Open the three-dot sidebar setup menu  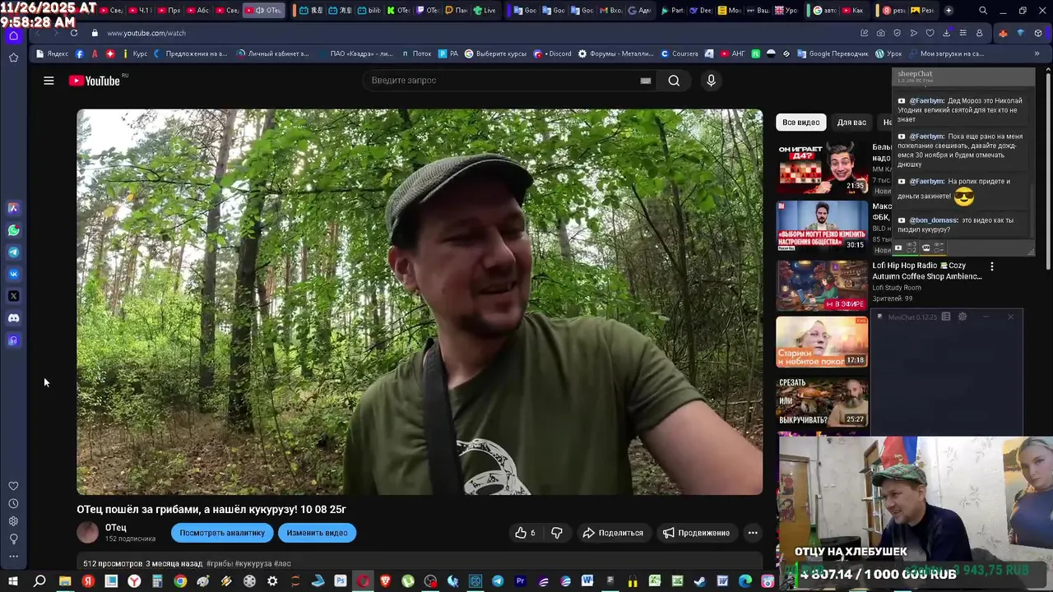[13, 557]
